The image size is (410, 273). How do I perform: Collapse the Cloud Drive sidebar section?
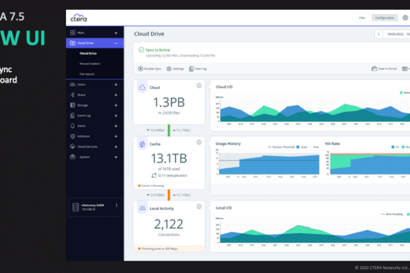(x=116, y=43)
